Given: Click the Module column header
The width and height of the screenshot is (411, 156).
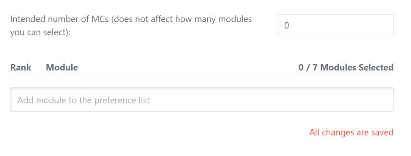Looking at the screenshot, I should pyautogui.click(x=62, y=68).
